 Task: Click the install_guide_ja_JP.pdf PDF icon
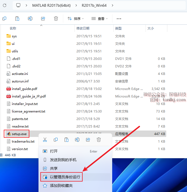coord(8,96)
